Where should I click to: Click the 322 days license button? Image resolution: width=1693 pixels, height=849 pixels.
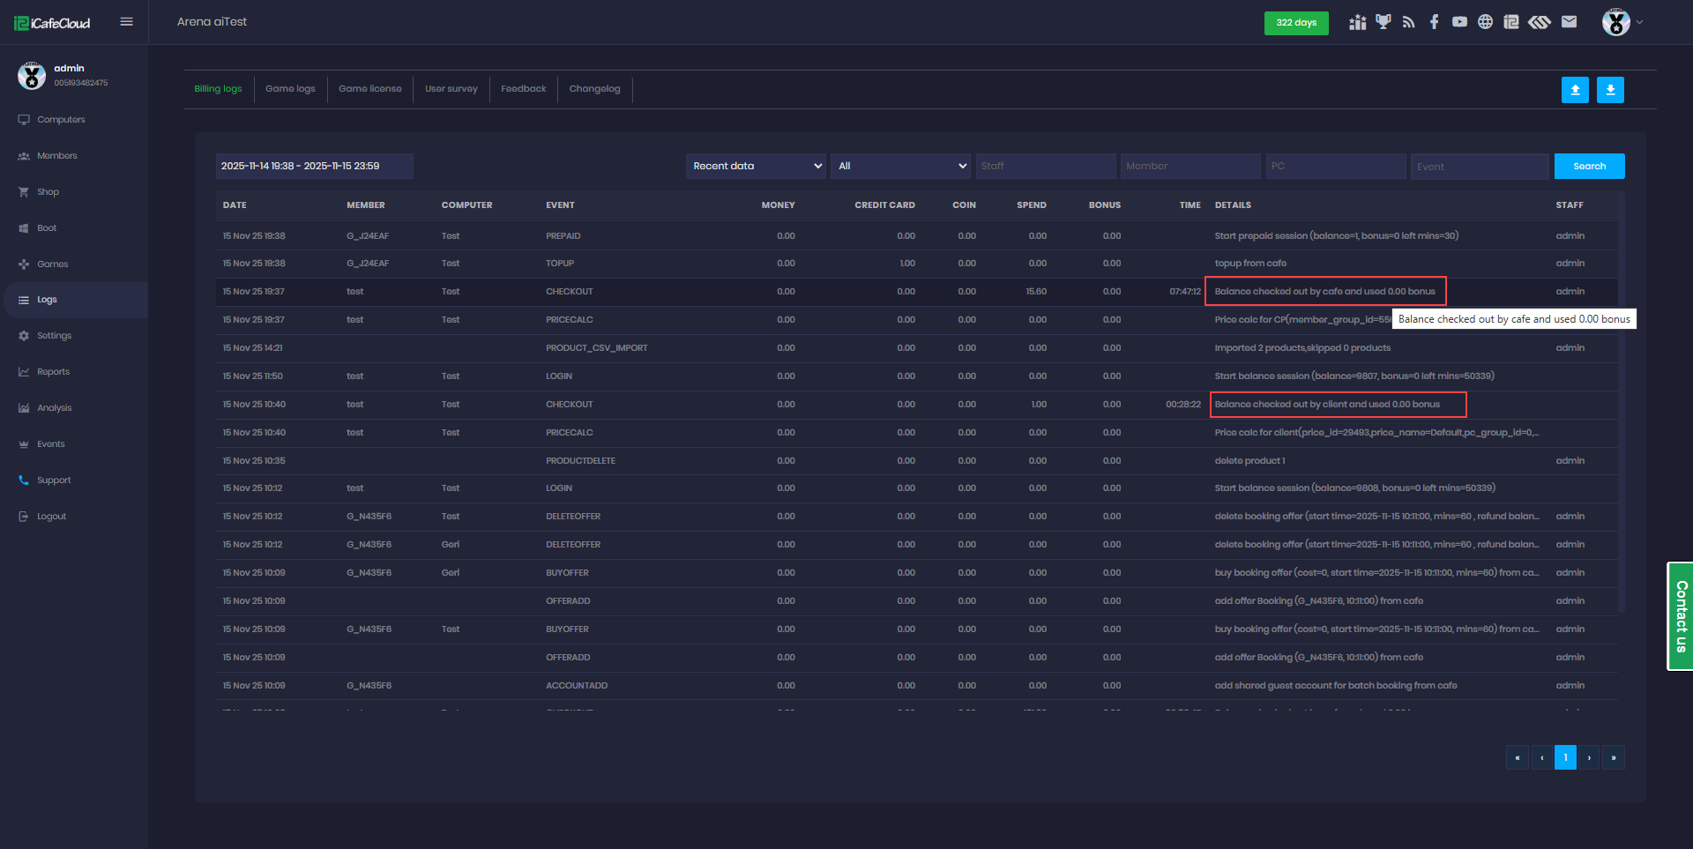[1295, 23]
